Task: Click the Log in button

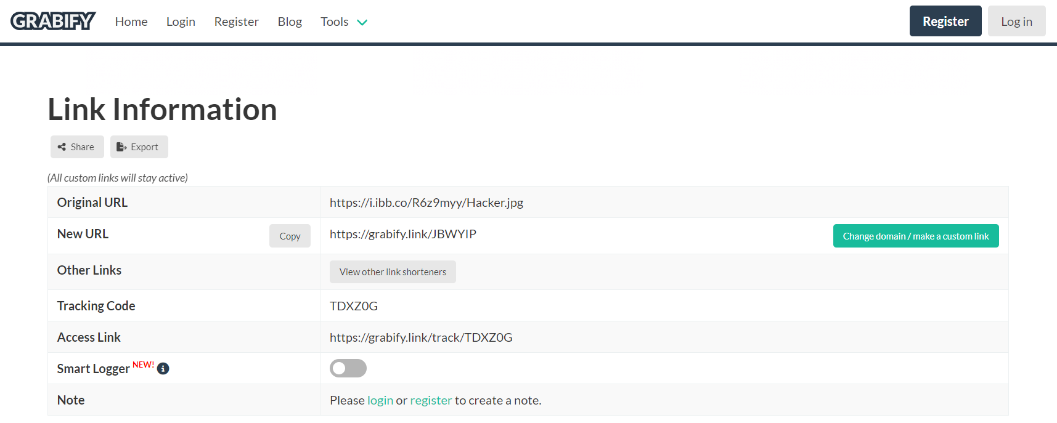Action: pyautogui.click(x=1016, y=21)
